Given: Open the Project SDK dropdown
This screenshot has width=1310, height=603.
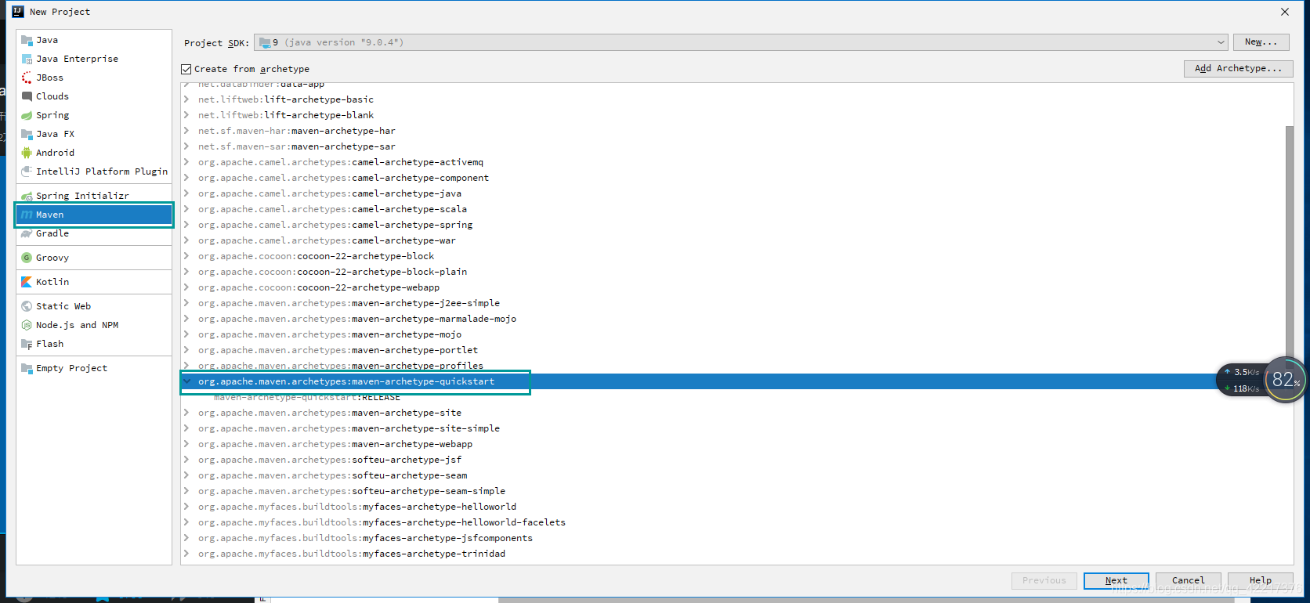Looking at the screenshot, I should tap(740, 42).
